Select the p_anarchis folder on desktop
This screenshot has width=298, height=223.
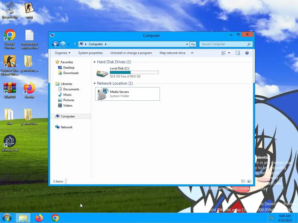[29, 117]
